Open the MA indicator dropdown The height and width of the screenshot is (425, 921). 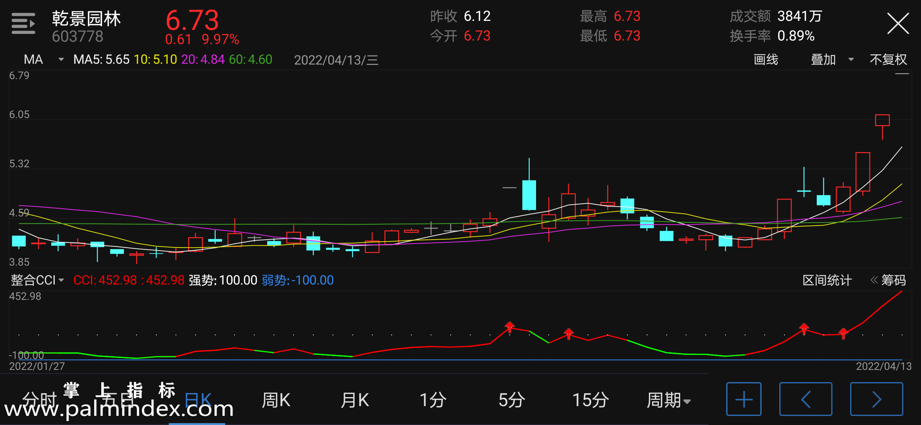43,59
